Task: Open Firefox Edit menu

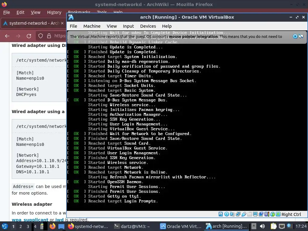Action: click(x=20, y=12)
